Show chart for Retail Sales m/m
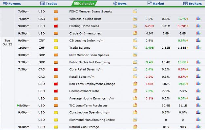The image size is (205, 130). tap(198, 76)
